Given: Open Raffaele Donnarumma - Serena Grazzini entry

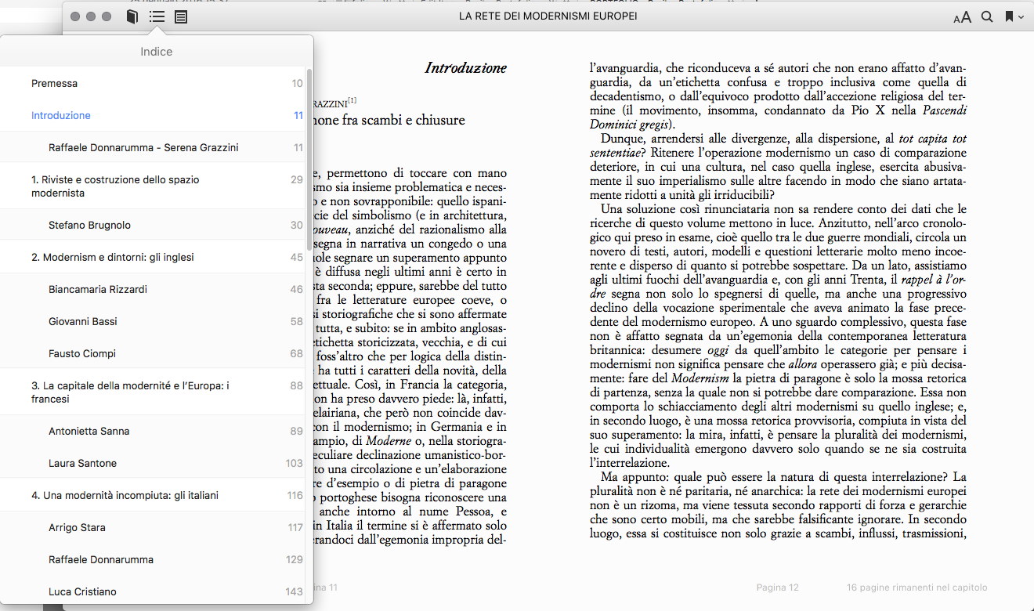Looking at the screenshot, I should point(153,147).
